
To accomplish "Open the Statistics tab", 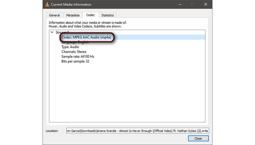I will [x=107, y=15].
